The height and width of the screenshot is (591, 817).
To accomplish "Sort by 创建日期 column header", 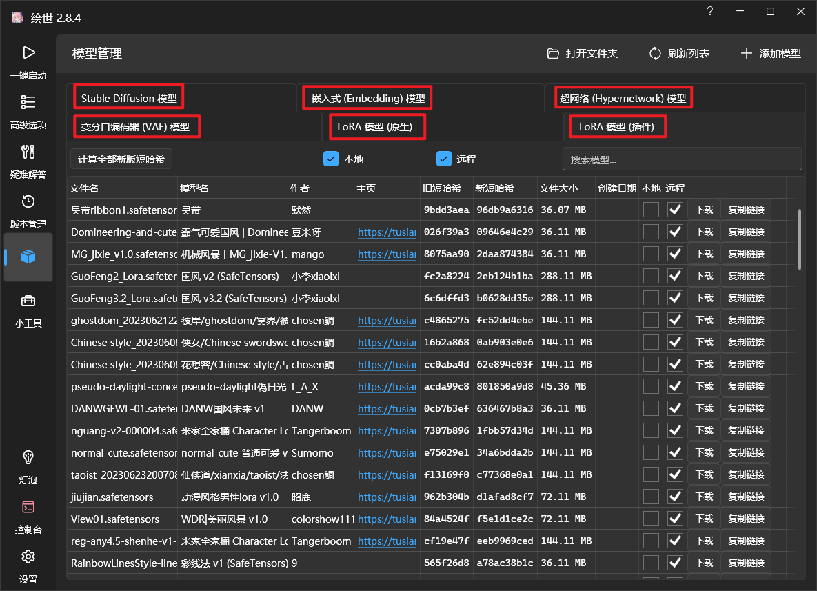I will click(617, 188).
